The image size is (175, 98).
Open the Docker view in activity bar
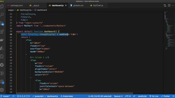coord(2,40)
